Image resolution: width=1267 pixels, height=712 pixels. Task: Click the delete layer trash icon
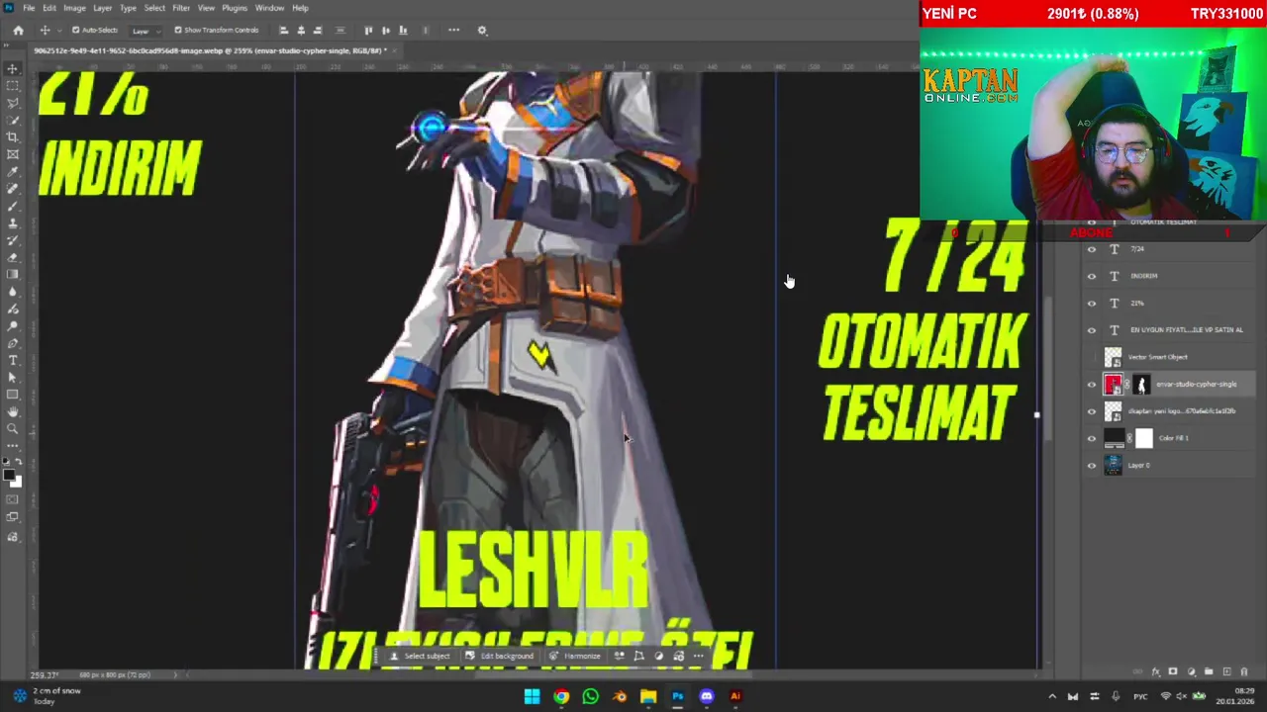pos(1244,672)
